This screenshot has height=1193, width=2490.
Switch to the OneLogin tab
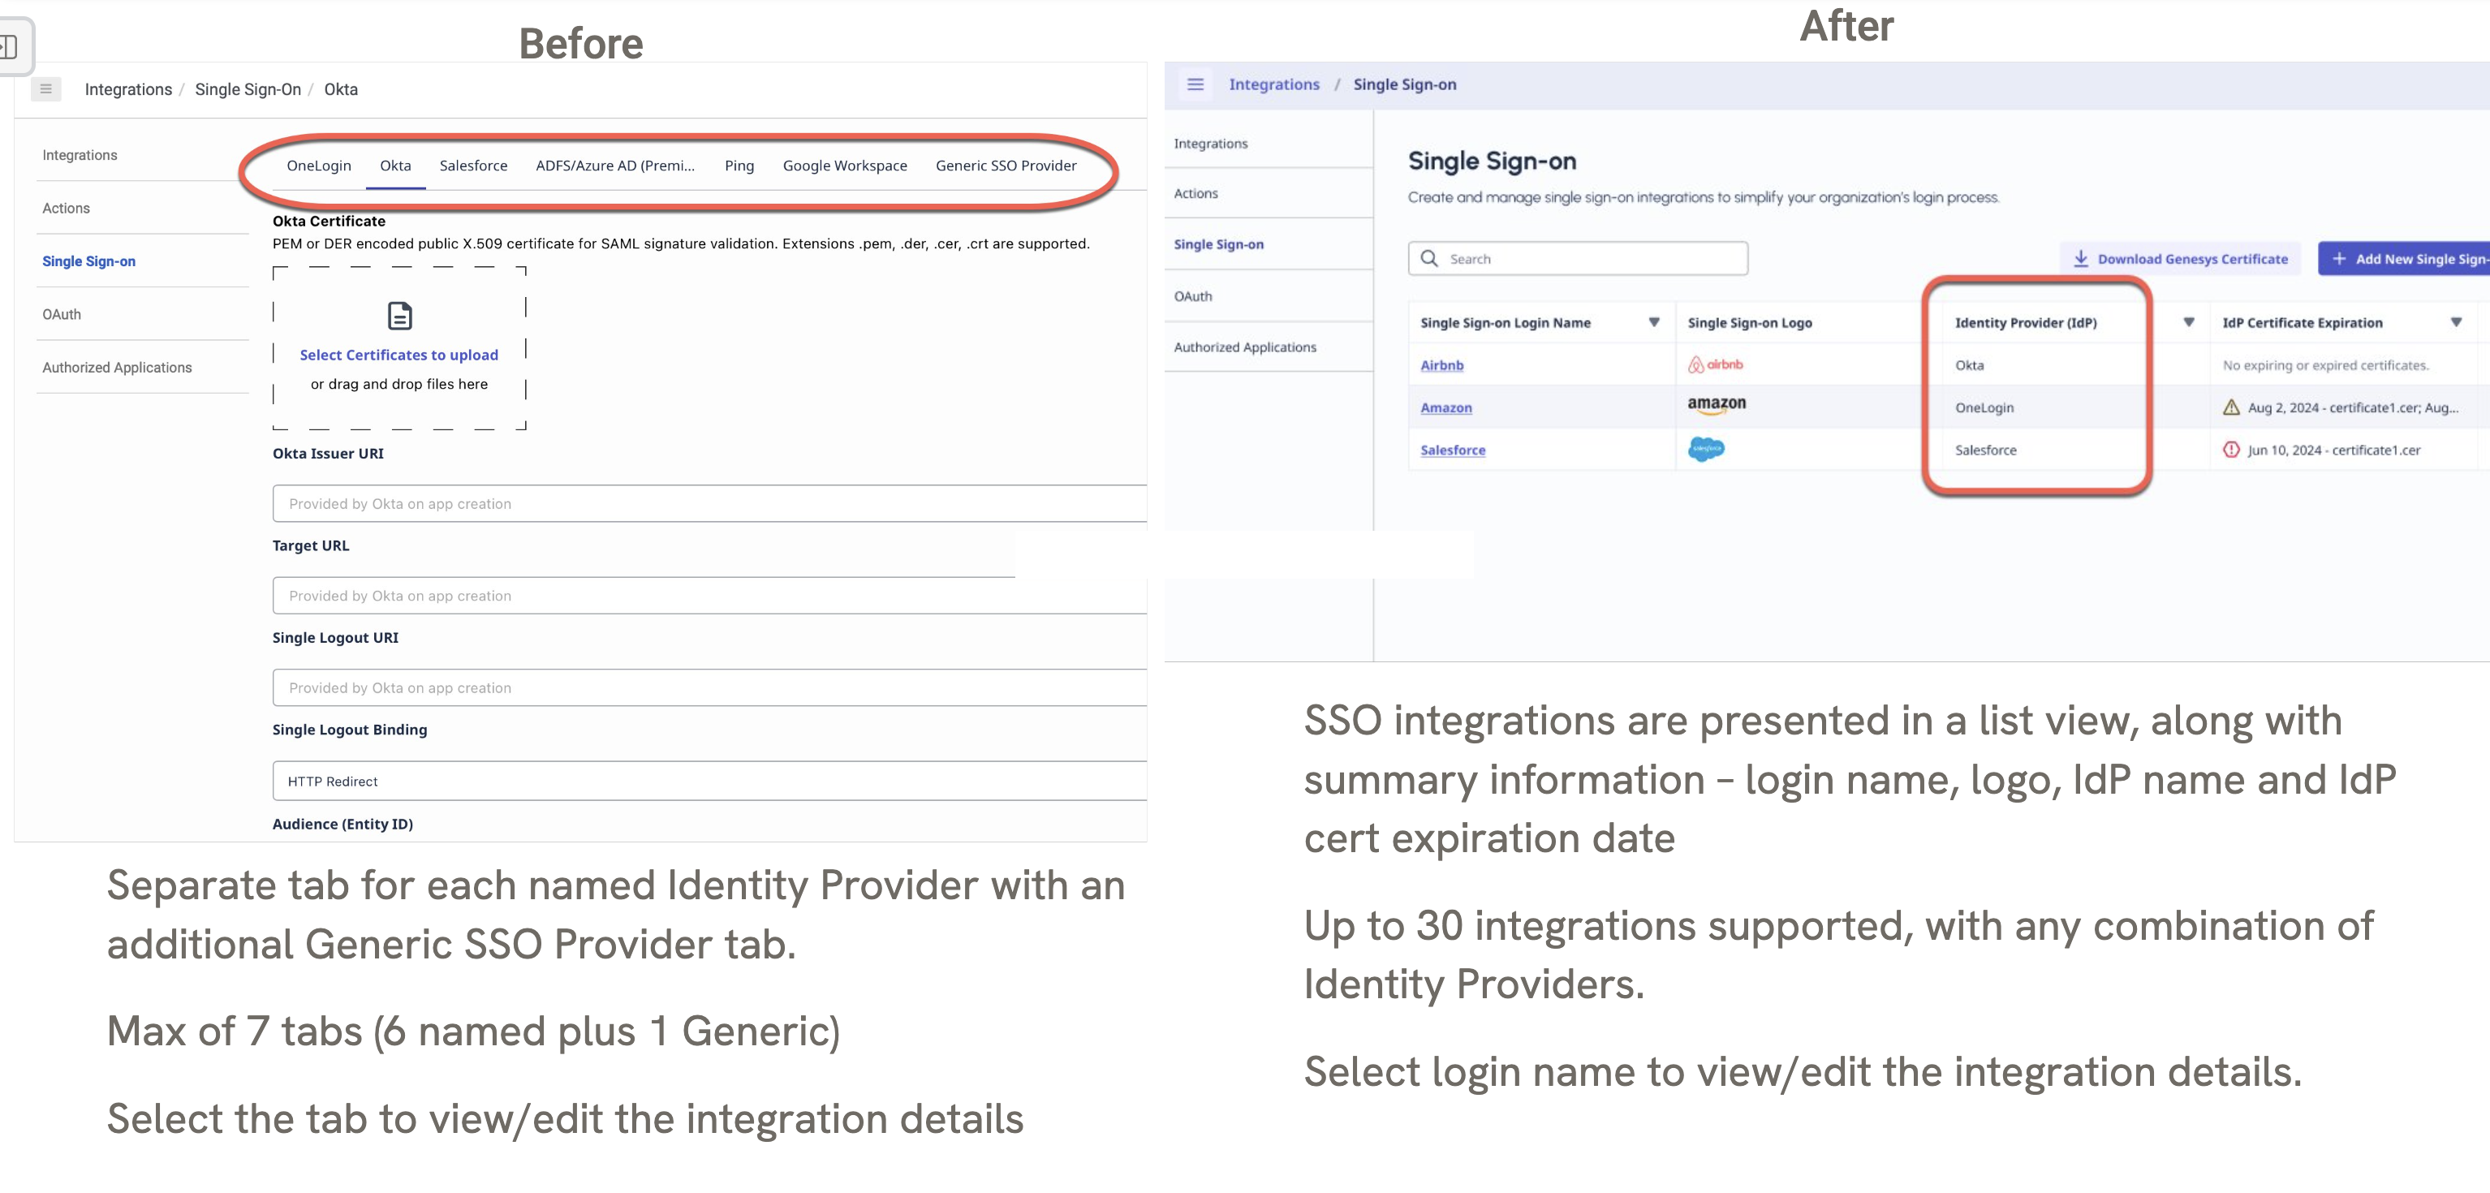point(319,166)
